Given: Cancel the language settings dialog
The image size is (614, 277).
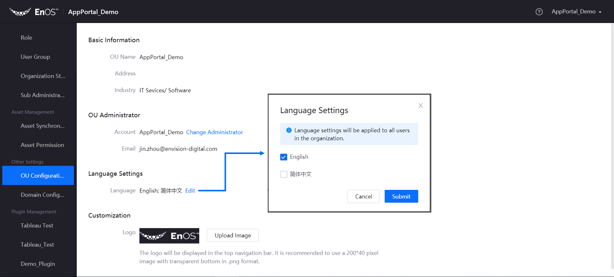Looking at the screenshot, I should [x=363, y=196].
